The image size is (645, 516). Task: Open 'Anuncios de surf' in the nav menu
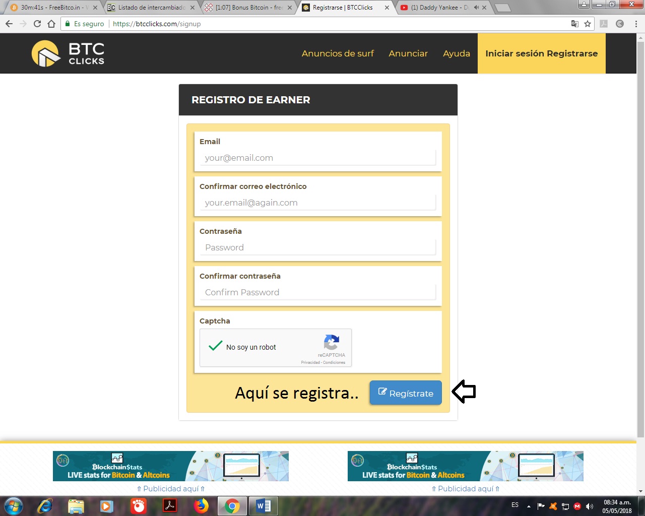click(338, 53)
